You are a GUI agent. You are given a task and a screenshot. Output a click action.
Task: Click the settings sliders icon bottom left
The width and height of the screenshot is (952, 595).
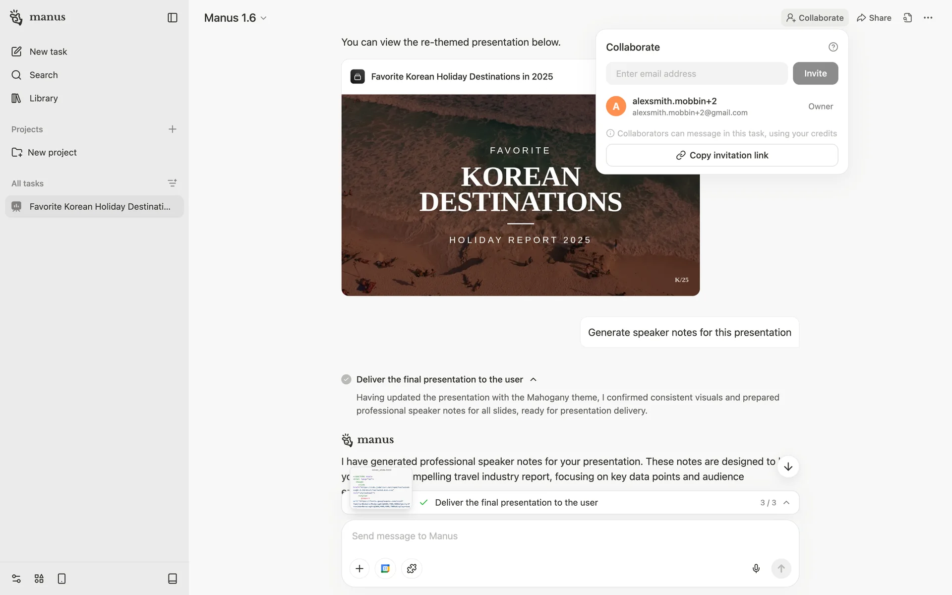click(x=16, y=579)
